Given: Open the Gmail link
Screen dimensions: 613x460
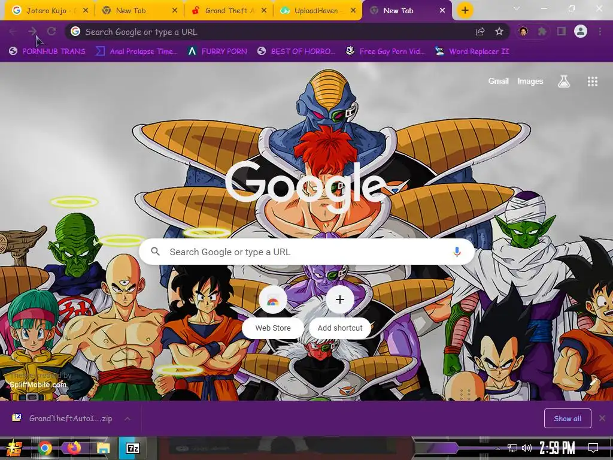Looking at the screenshot, I should tap(499, 81).
